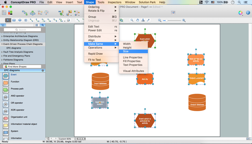
Task: Choose Size in Make Same submenu
Action: [x=126, y=51]
